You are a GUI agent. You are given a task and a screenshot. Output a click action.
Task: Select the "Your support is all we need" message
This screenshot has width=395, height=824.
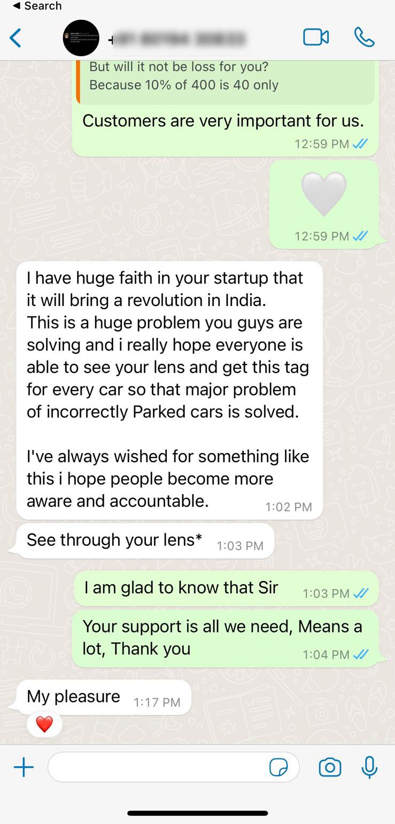click(x=226, y=638)
